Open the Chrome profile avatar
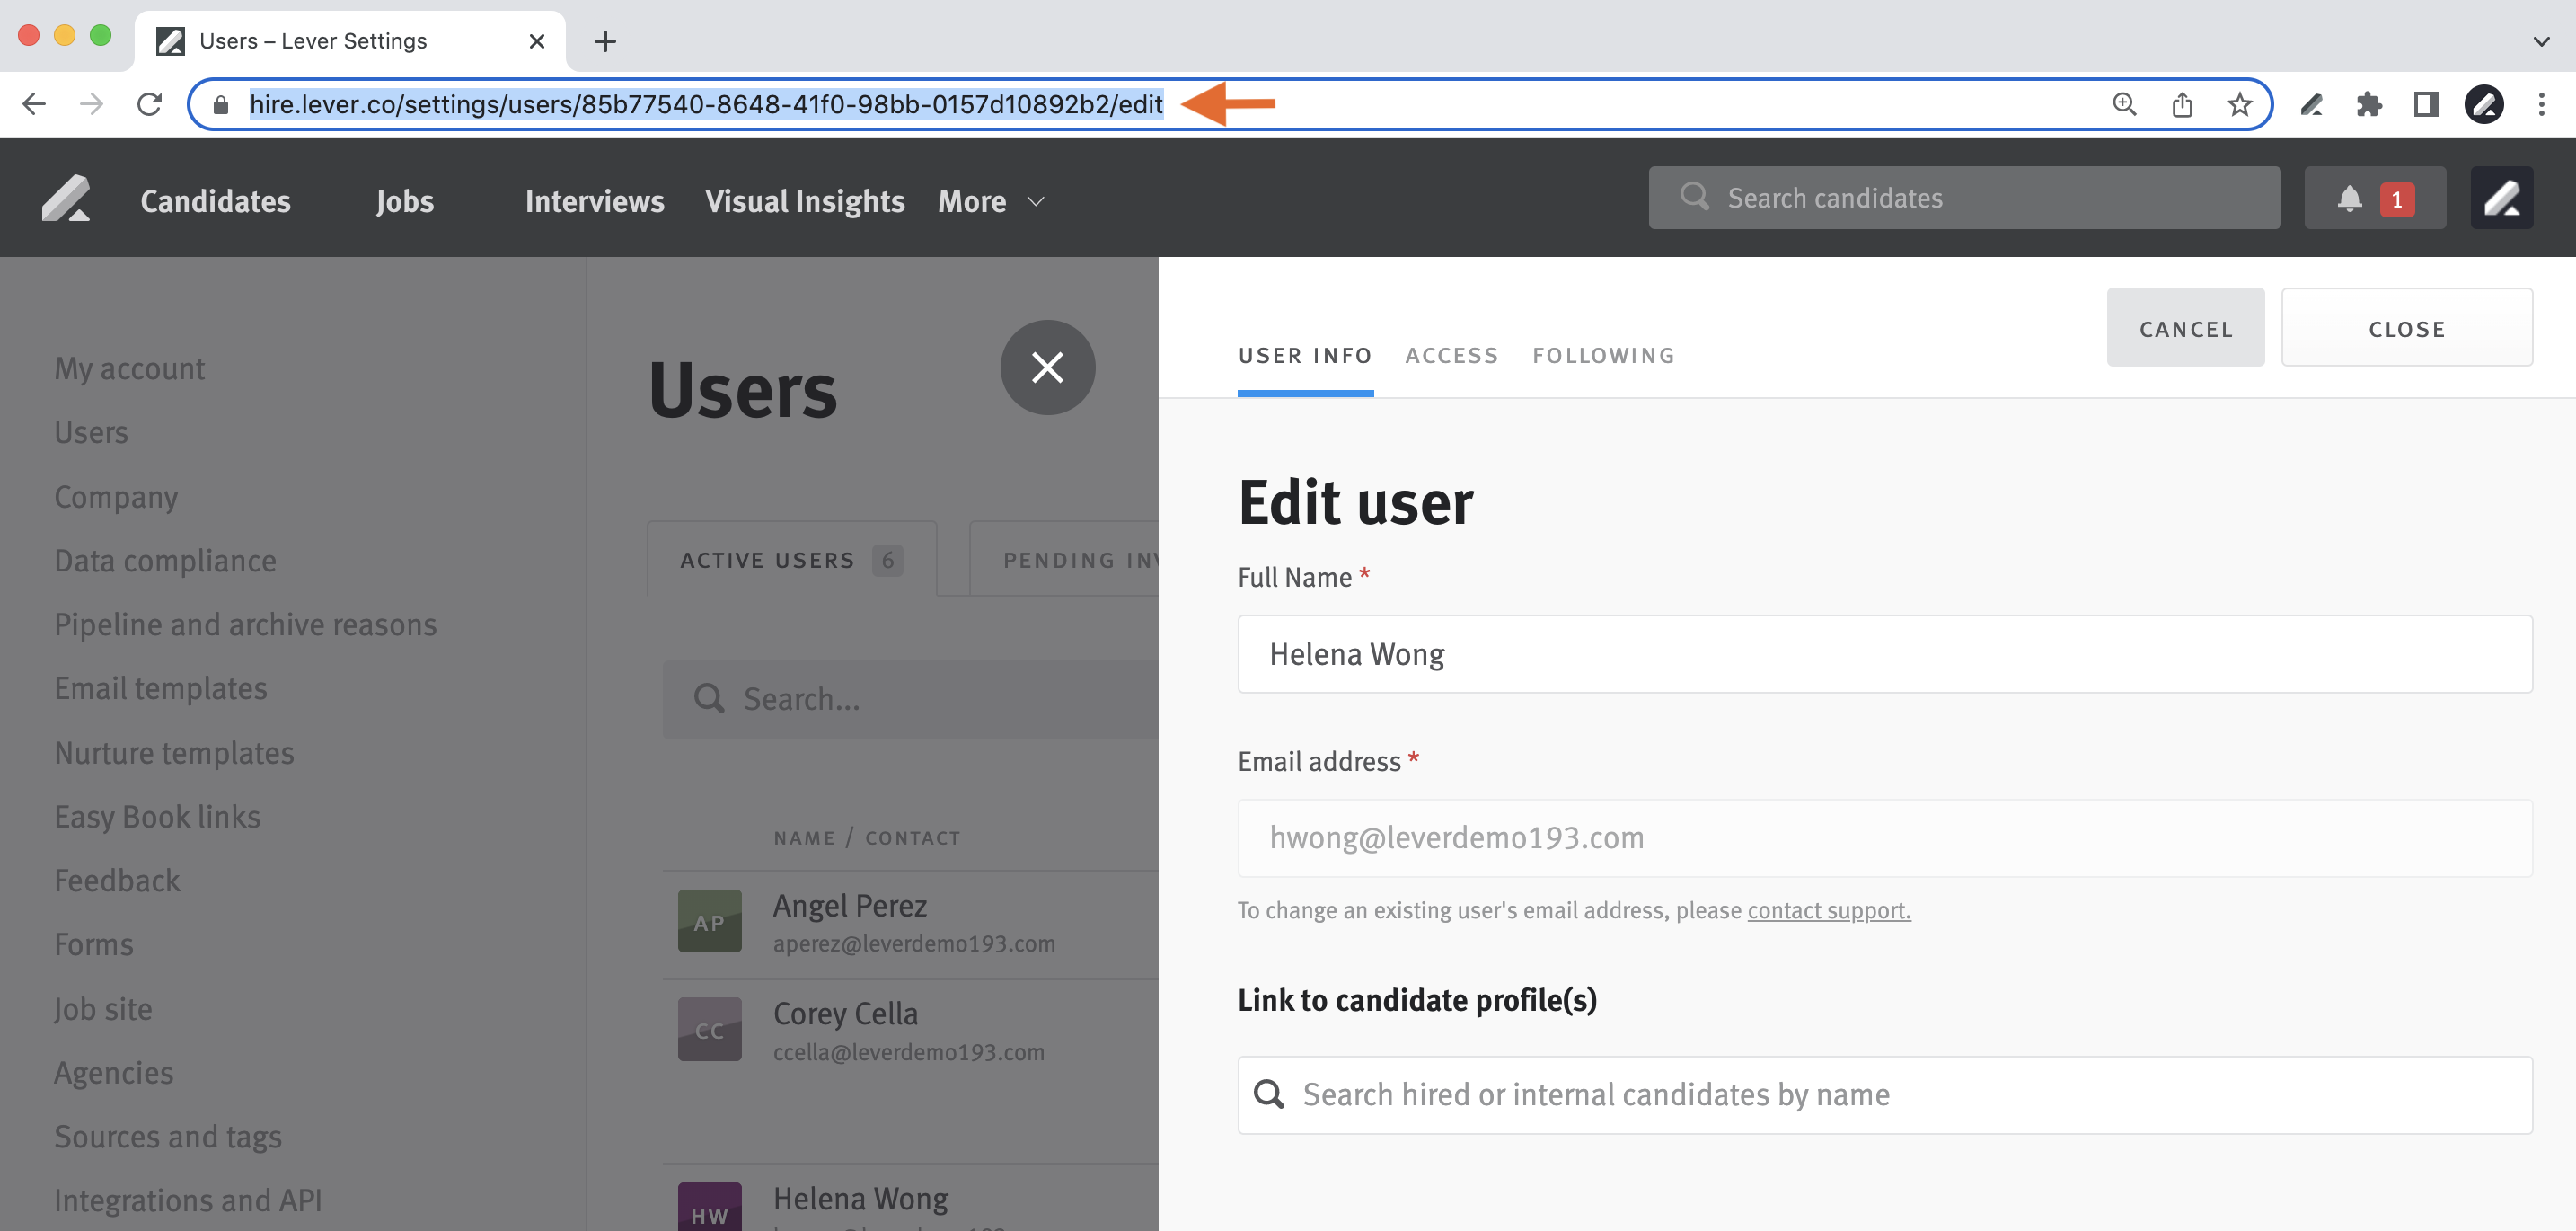2576x1231 pixels. coord(2484,104)
